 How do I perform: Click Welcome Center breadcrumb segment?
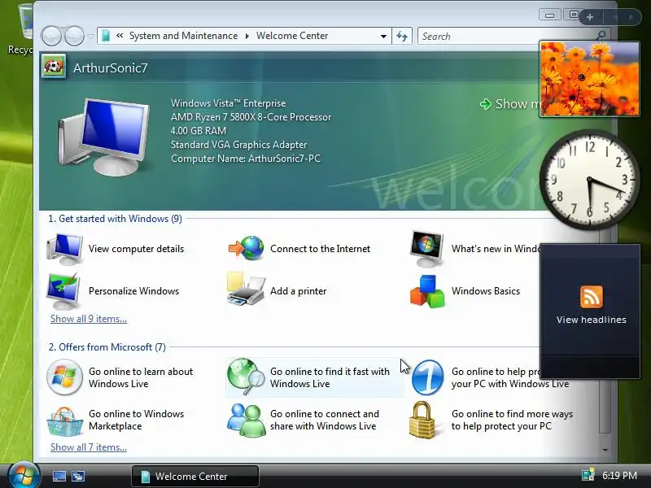[292, 36]
